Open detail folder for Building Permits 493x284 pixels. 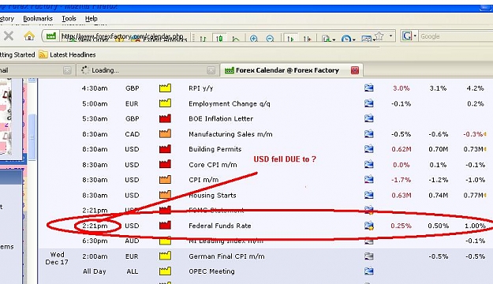[x=369, y=149]
